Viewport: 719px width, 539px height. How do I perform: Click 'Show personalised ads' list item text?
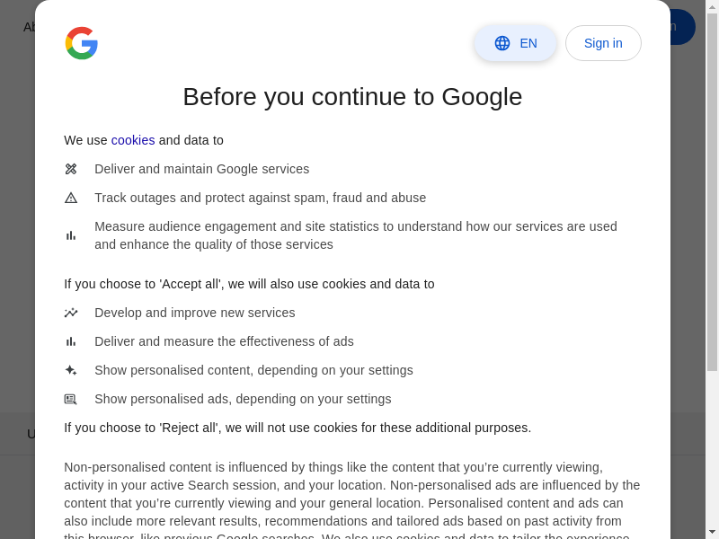(x=243, y=399)
